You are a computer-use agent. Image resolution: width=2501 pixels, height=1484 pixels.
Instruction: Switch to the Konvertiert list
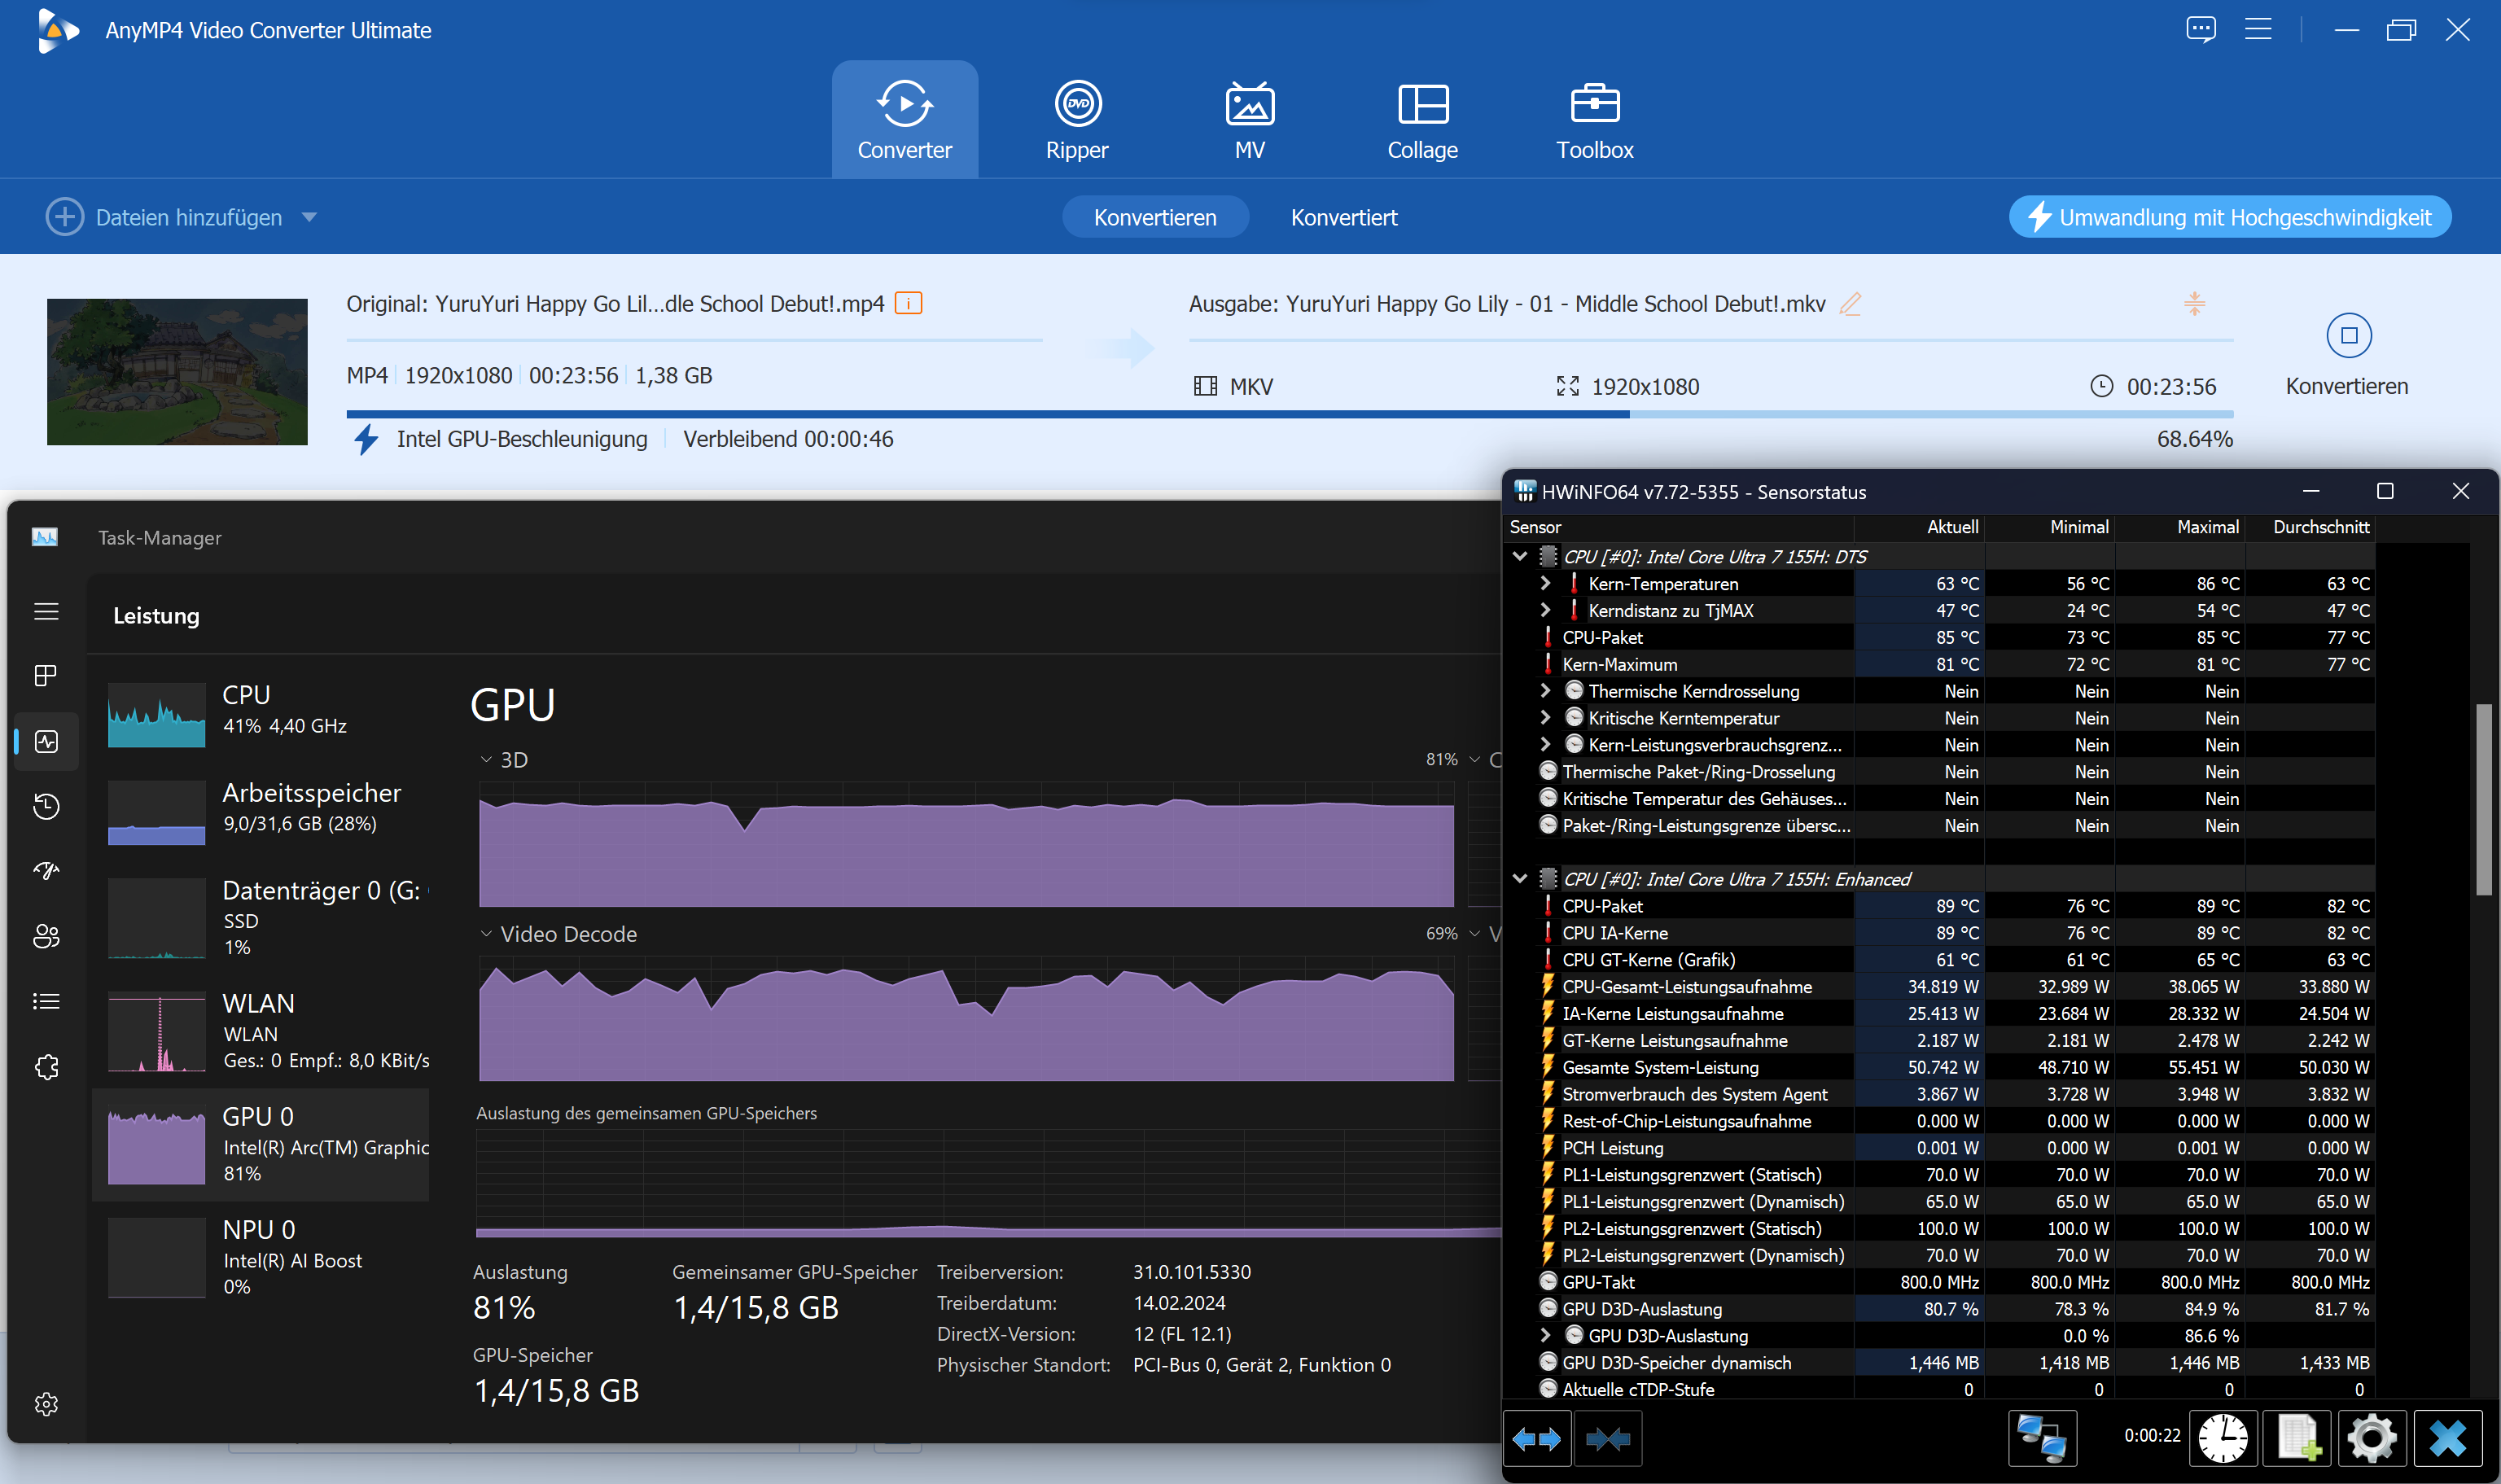click(x=1343, y=217)
